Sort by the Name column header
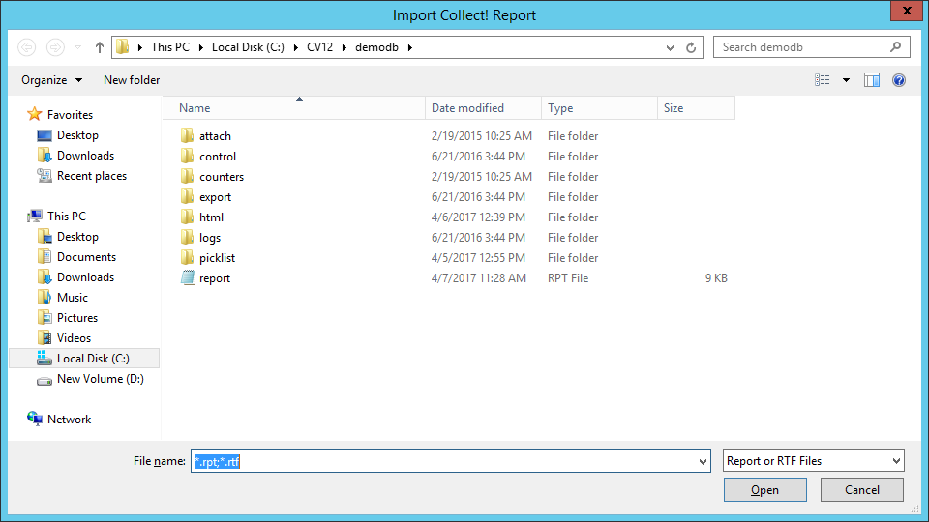 coord(294,108)
